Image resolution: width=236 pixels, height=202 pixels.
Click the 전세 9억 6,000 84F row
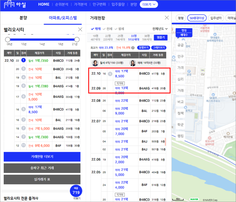click(47, 145)
